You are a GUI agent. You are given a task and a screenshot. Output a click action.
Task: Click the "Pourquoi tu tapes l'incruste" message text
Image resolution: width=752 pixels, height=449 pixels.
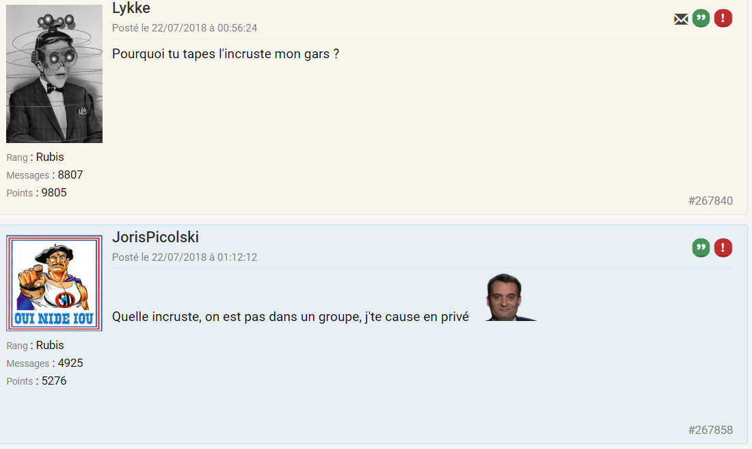point(226,53)
